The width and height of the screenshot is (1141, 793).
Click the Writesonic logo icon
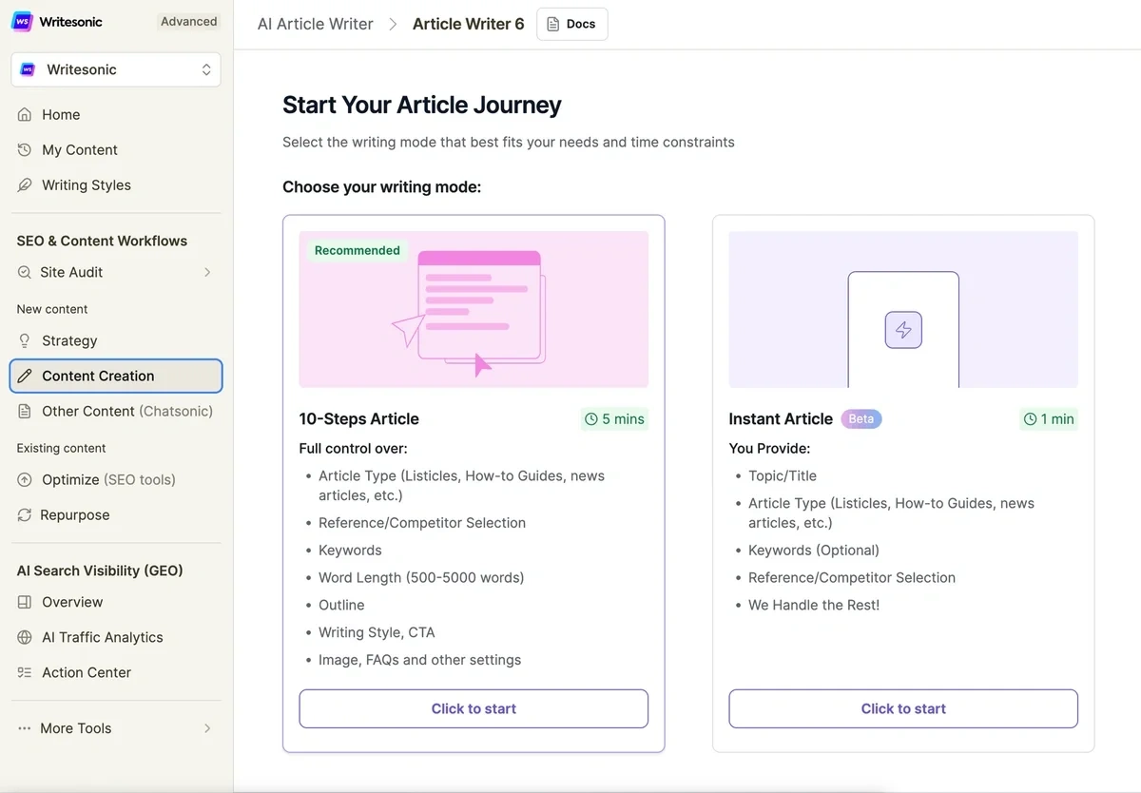pos(22,21)
